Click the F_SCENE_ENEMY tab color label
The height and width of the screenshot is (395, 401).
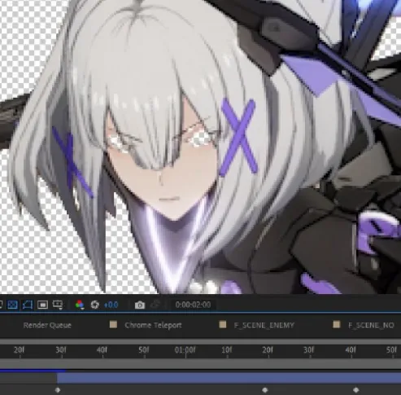(223, 325)
